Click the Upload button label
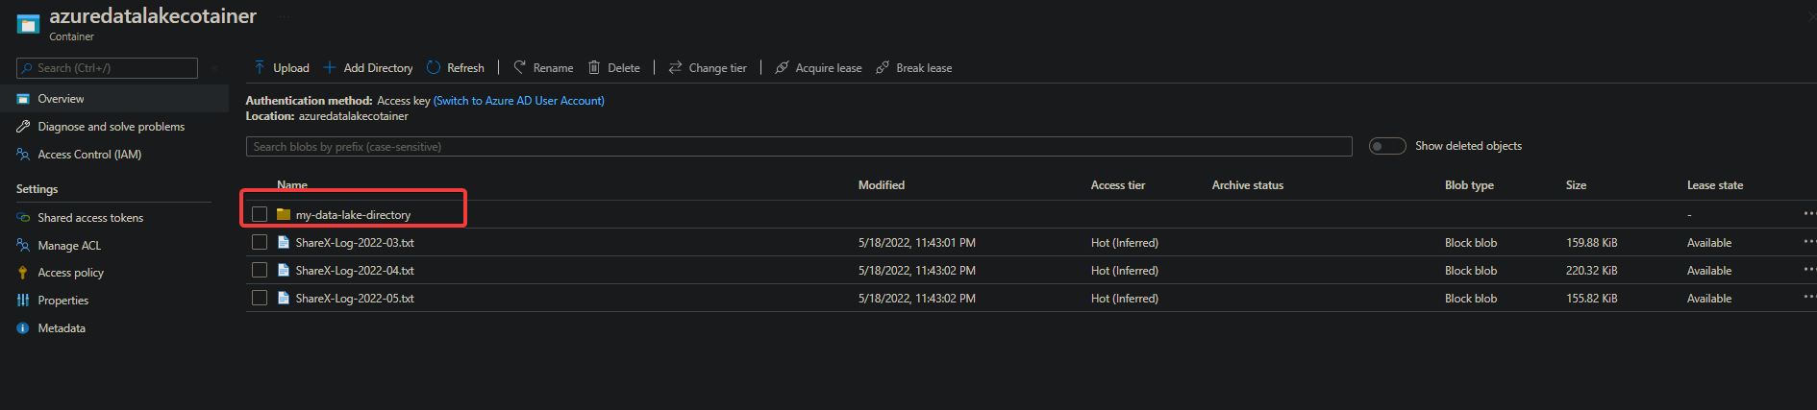The image size is (1817, 410). click(x=291, y=68)
